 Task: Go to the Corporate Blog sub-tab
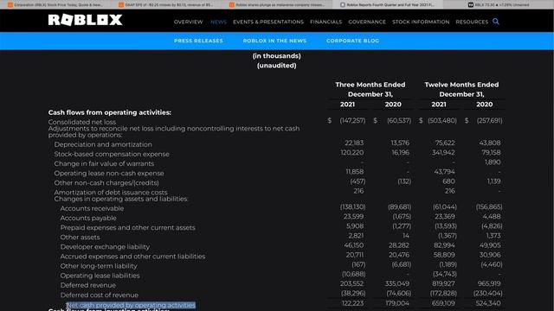click(x=352, y=41)
